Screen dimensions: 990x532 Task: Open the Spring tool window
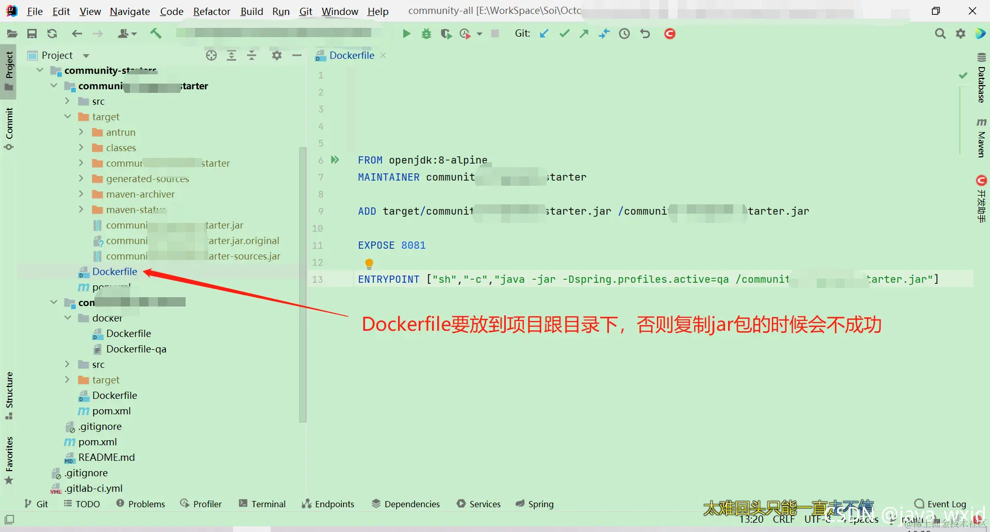pos(534,504)
